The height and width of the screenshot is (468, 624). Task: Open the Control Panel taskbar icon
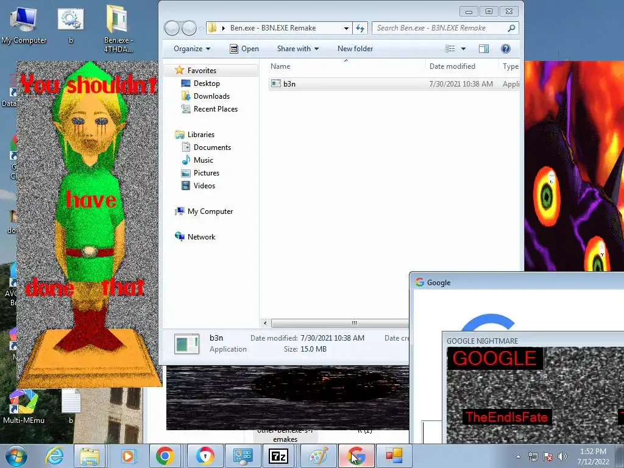[243, 456]
